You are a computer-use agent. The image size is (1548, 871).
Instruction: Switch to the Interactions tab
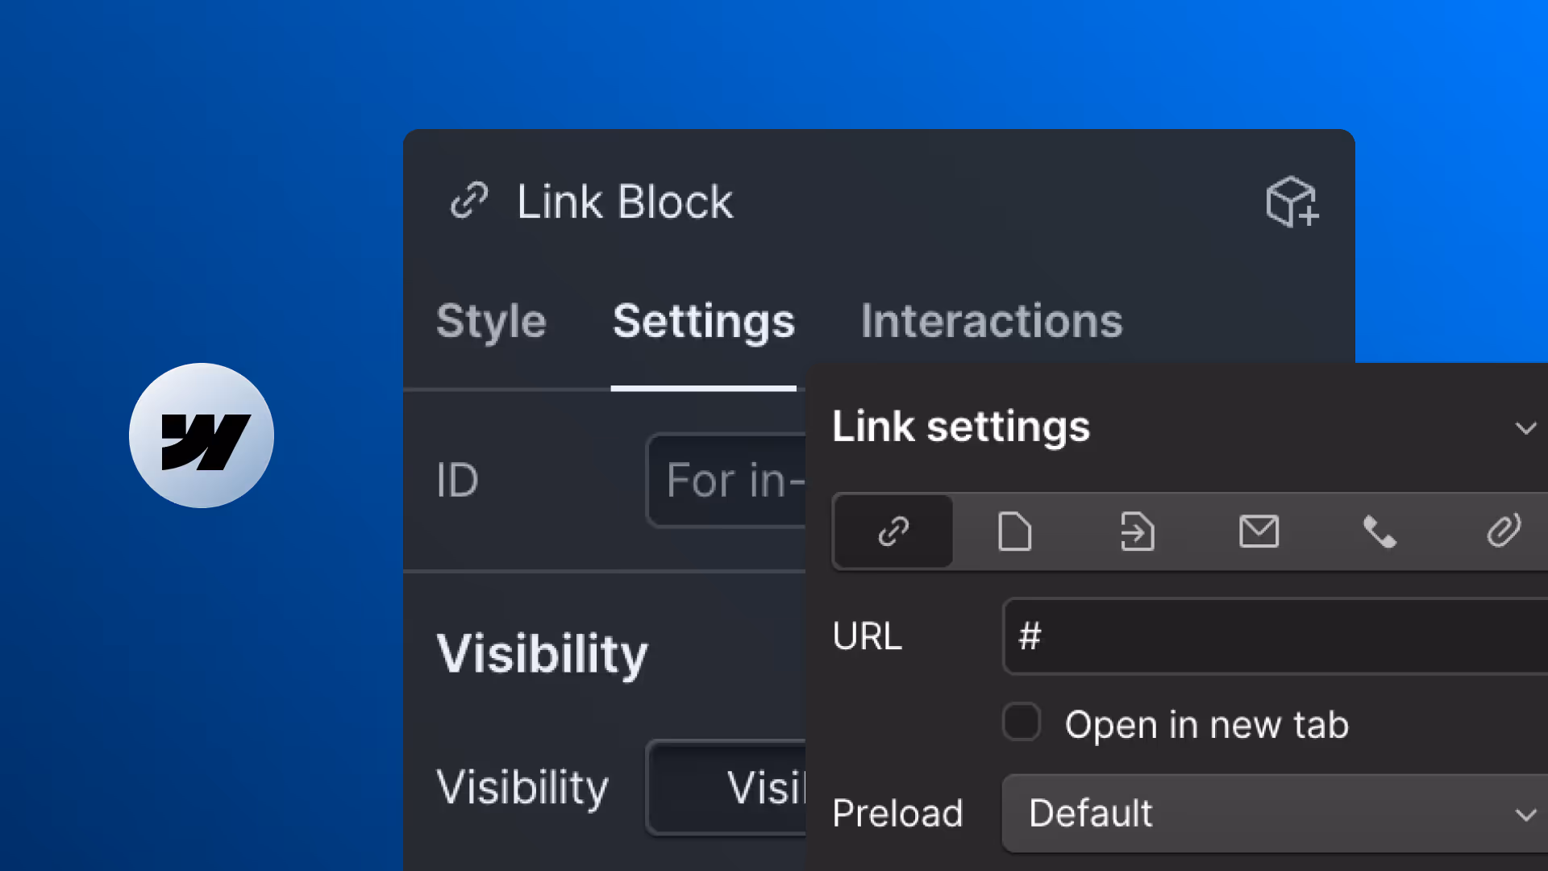point(992,321)
